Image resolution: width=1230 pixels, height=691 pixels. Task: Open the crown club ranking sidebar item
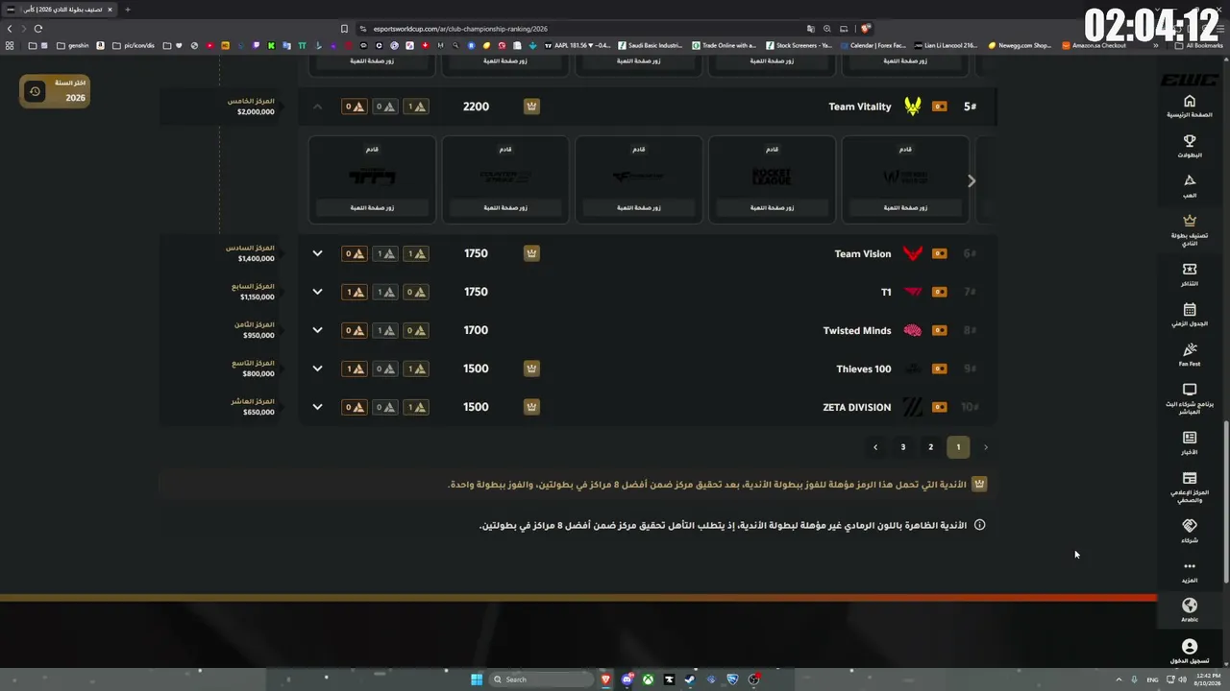click(x=1190, y=229)
